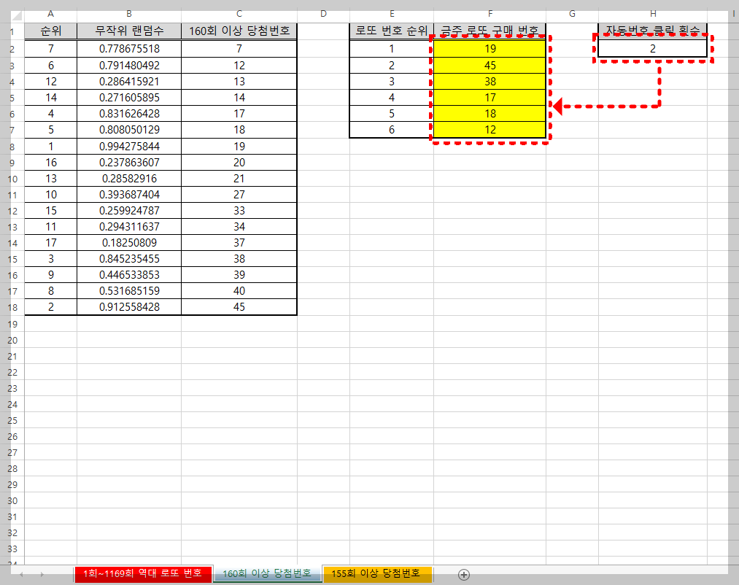
Task: Click cell with random number 0.531685159
Action: [129, 290]
